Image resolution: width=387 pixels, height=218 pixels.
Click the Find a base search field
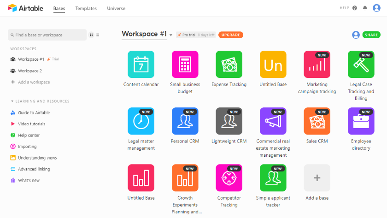(x=47, y=35)
